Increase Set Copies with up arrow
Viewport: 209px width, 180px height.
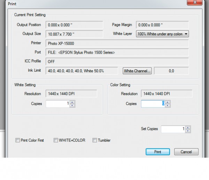coord(188,127)
